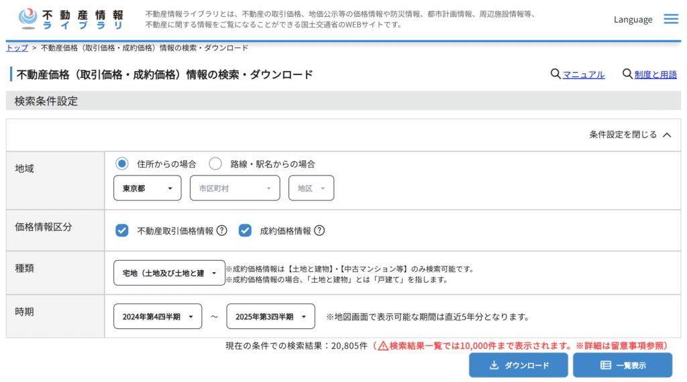Open the 宅地 property type dropdown
The width and height of the screenshot is (687, 382).
click(x=169, y=273)
